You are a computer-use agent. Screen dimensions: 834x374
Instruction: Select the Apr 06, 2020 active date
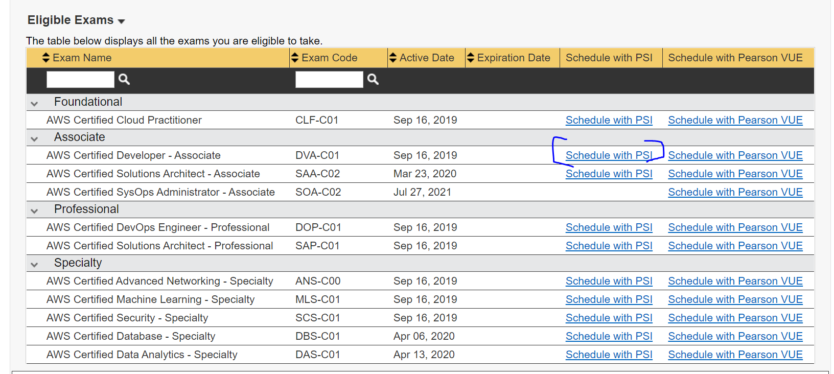click(424, 336)
